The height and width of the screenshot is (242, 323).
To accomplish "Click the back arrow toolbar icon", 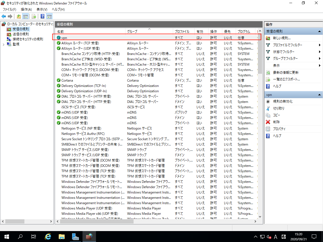I will [x=4, y=16].
